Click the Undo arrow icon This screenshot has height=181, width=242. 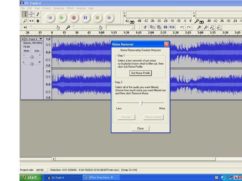click(182, 27)
